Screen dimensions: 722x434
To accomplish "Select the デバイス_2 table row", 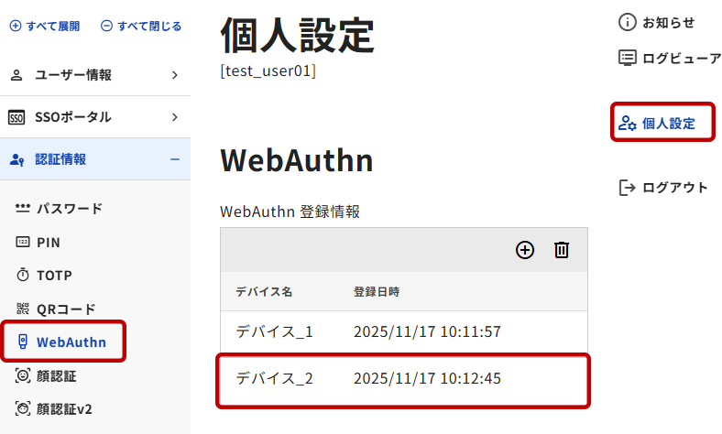I will [x=403, y=378].
